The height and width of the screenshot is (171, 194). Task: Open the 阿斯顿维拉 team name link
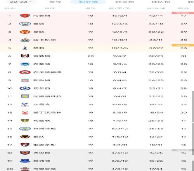tap(47, 96)
